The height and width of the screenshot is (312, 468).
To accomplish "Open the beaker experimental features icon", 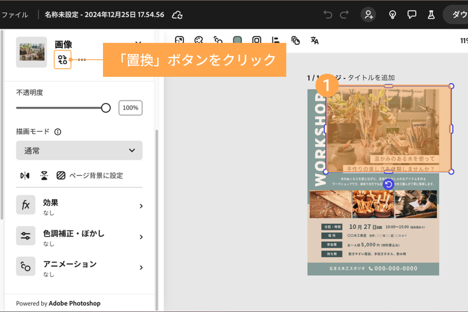I will (x=431, y=14).
